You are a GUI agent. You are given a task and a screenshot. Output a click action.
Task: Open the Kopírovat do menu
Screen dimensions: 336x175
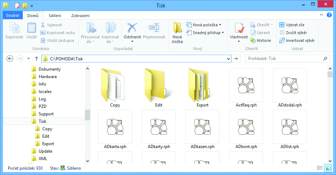click(x=110, y=33)
